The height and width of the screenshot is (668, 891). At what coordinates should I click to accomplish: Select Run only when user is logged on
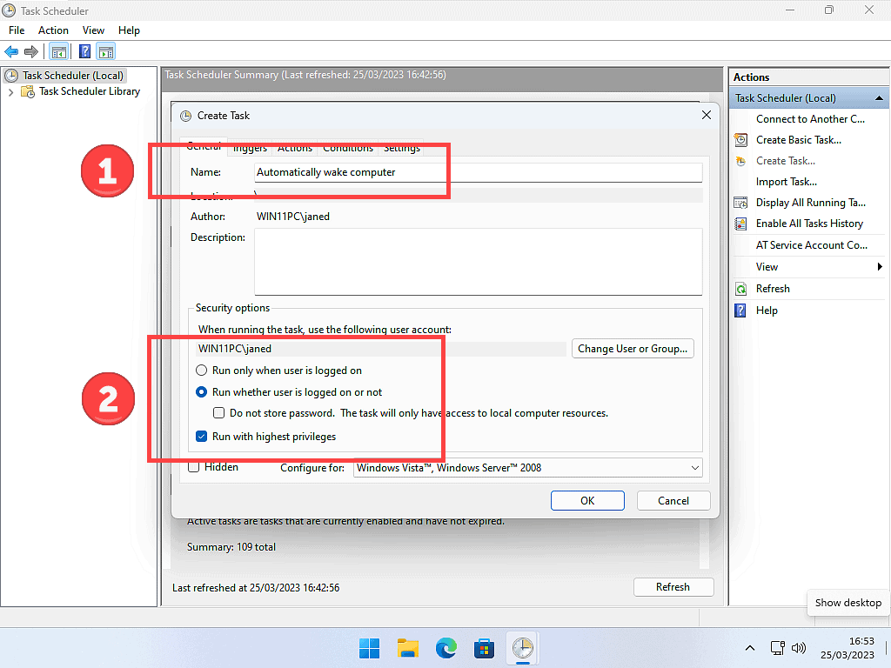[202, 371]
